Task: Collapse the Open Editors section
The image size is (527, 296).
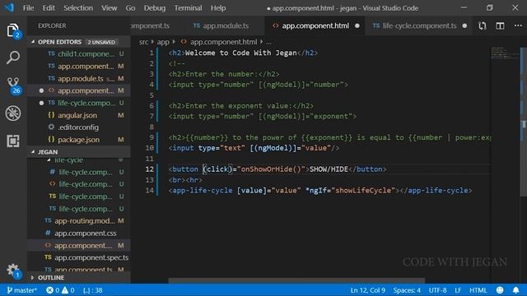Action: [x=33, y=42]
